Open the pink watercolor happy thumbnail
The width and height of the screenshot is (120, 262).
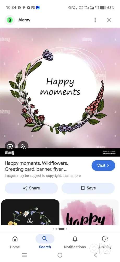pos(90,212)
